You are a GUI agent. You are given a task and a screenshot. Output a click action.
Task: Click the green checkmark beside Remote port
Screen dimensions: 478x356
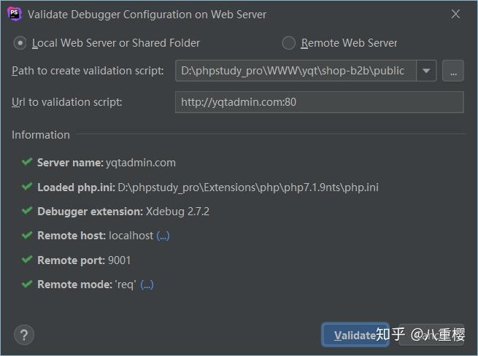coord(27,260)
